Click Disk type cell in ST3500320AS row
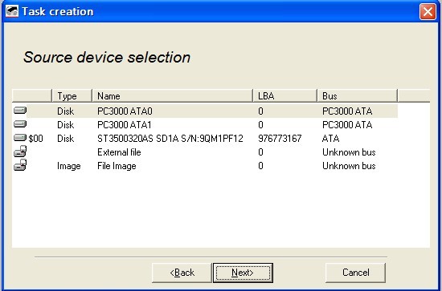The image size is (442, 291). (x=65, y=139)
